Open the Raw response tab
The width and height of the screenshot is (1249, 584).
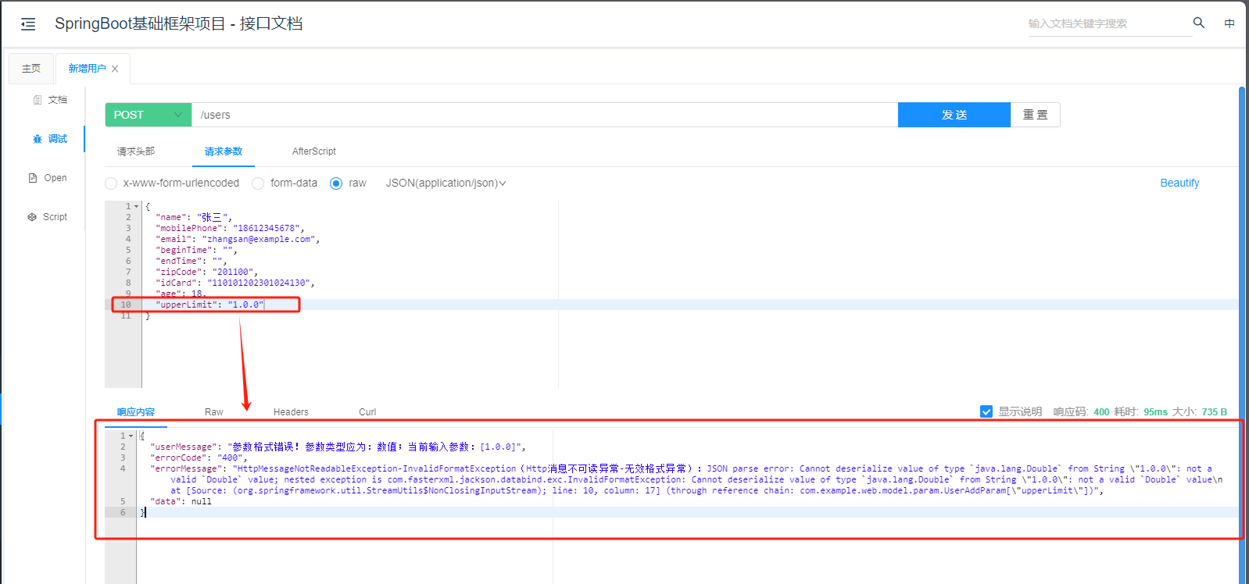214,412
